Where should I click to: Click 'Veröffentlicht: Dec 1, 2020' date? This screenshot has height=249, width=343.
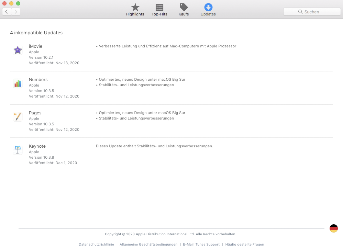[53, 163]
